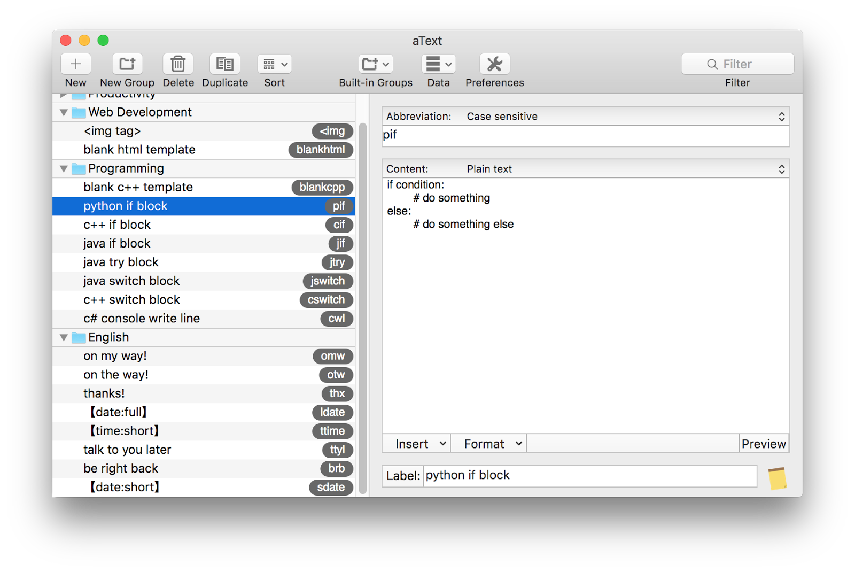Image resolution: width=855 pixels, height=572 pixels.
Task: Click the Preview button
Action: [x=764, y=444]
